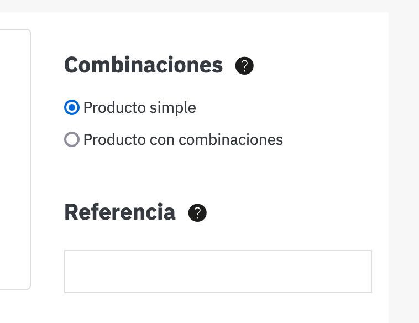Screen dimensions: 419x323
Task: Switch product type to con combinaciones
Action: [x=72, y=140]
